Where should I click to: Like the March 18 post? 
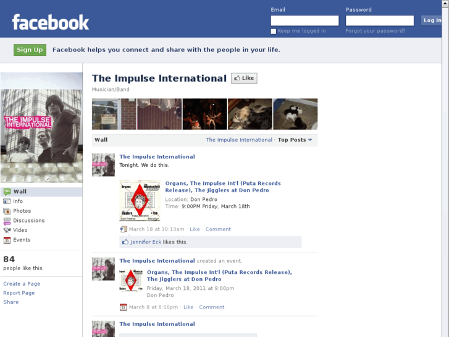(x=195, y=229)
